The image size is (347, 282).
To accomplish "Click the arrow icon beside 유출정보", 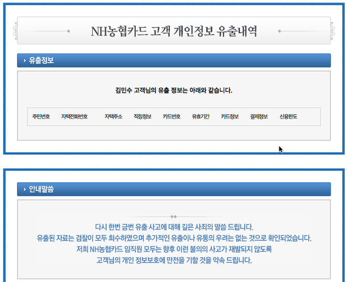I will coord(24,60).
